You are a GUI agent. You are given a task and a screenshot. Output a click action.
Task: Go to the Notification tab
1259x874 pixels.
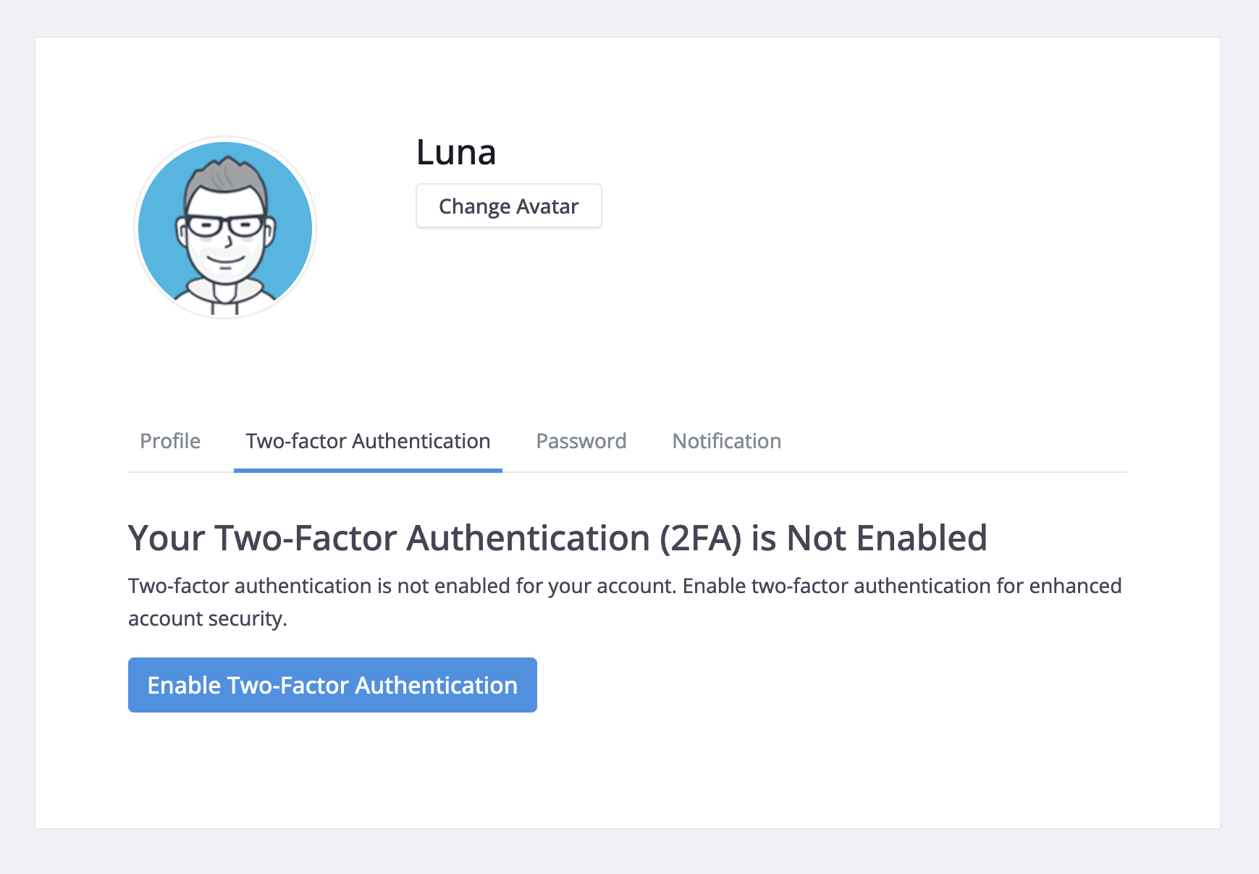click(x=727, y=441)
